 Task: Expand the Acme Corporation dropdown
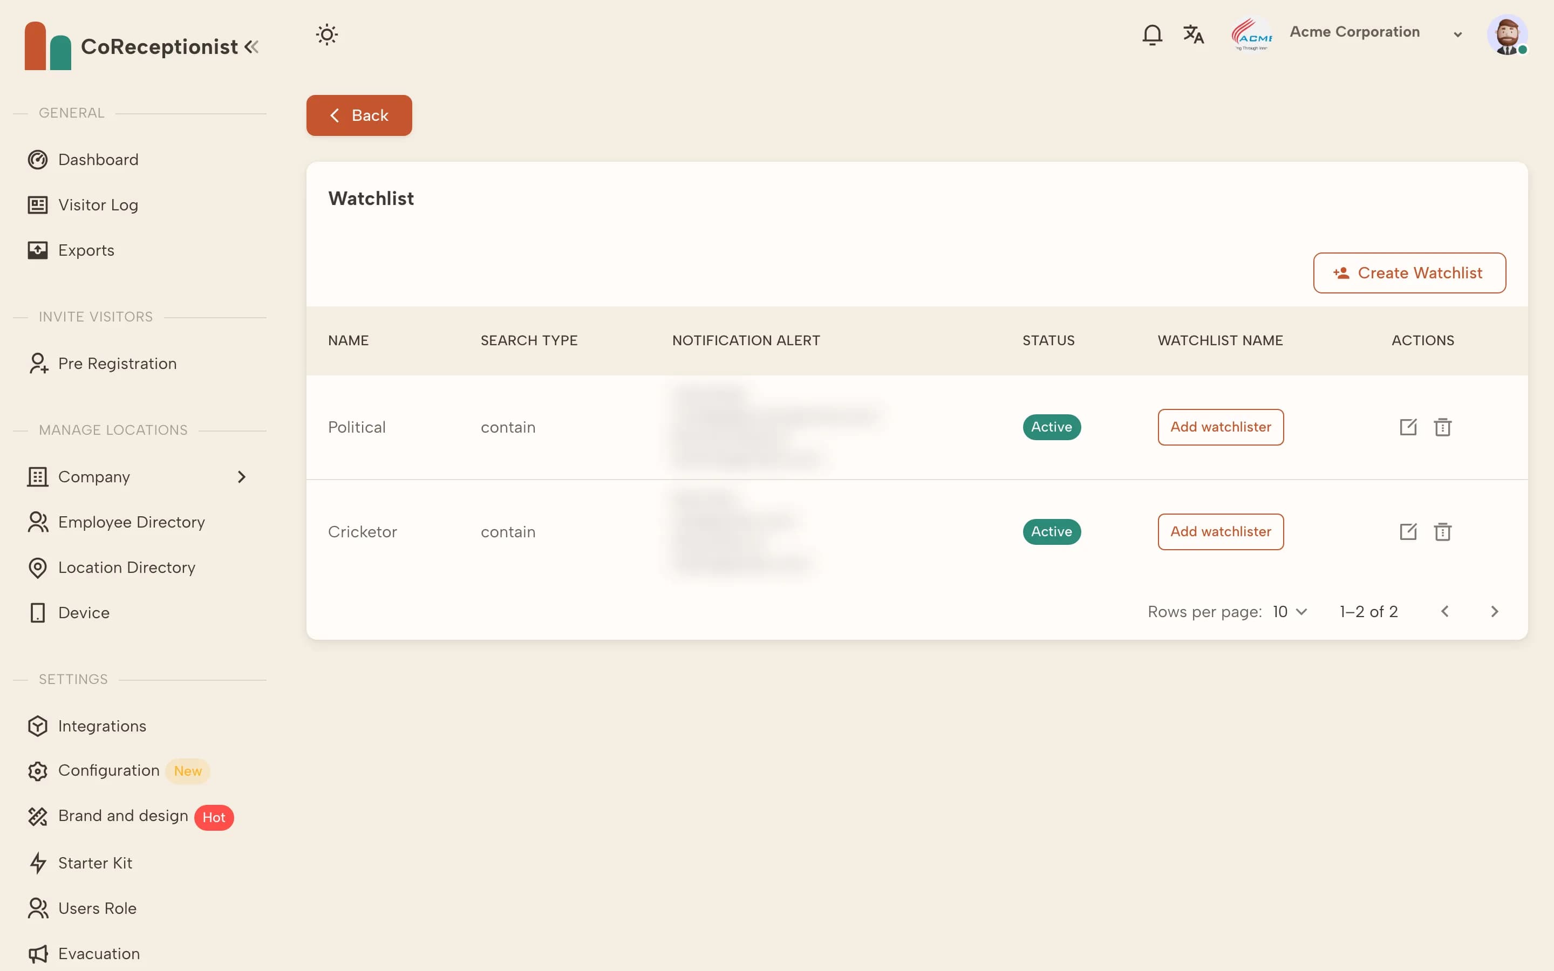click(1457, 35)
